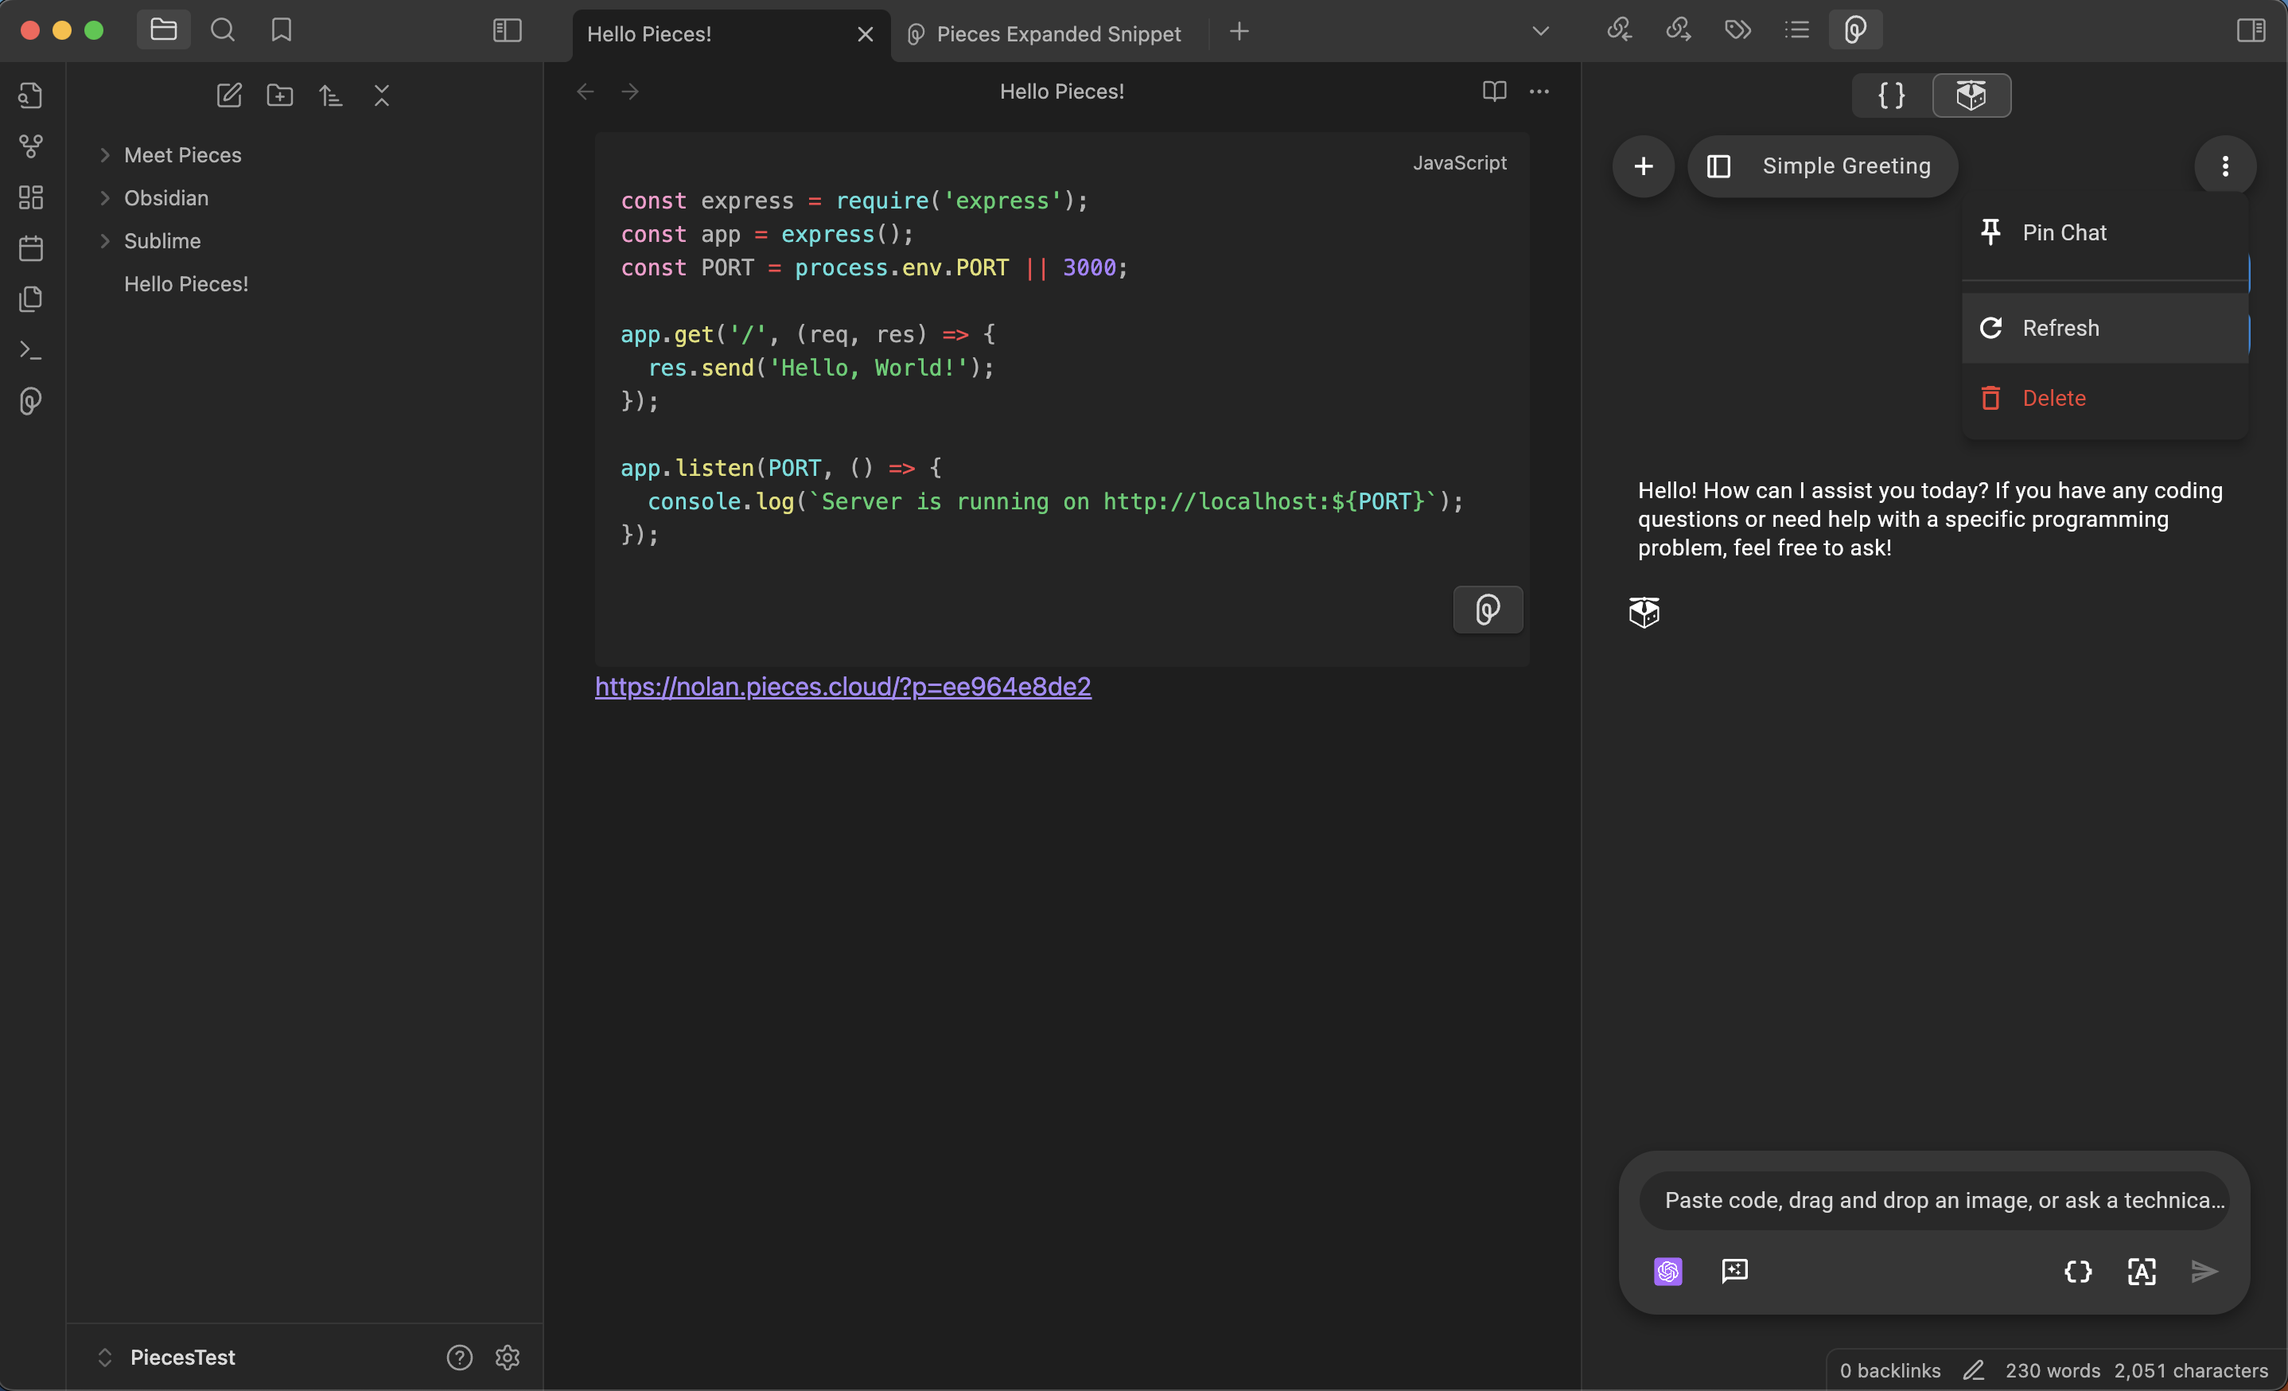
Task: Click the JavaScript language label
Action: (1460, 163)
